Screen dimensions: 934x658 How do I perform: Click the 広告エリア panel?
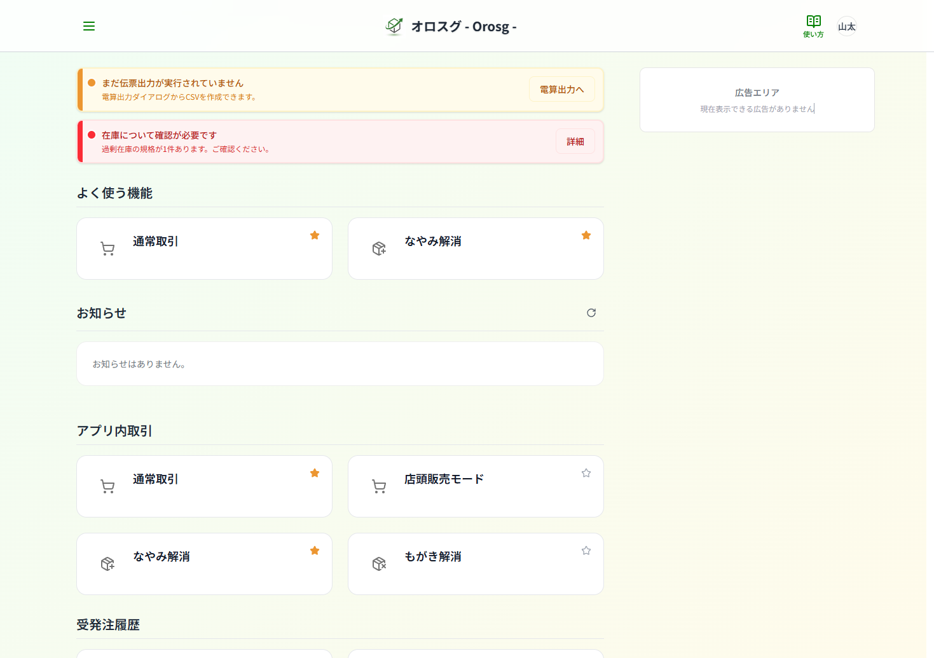[757, 100]
